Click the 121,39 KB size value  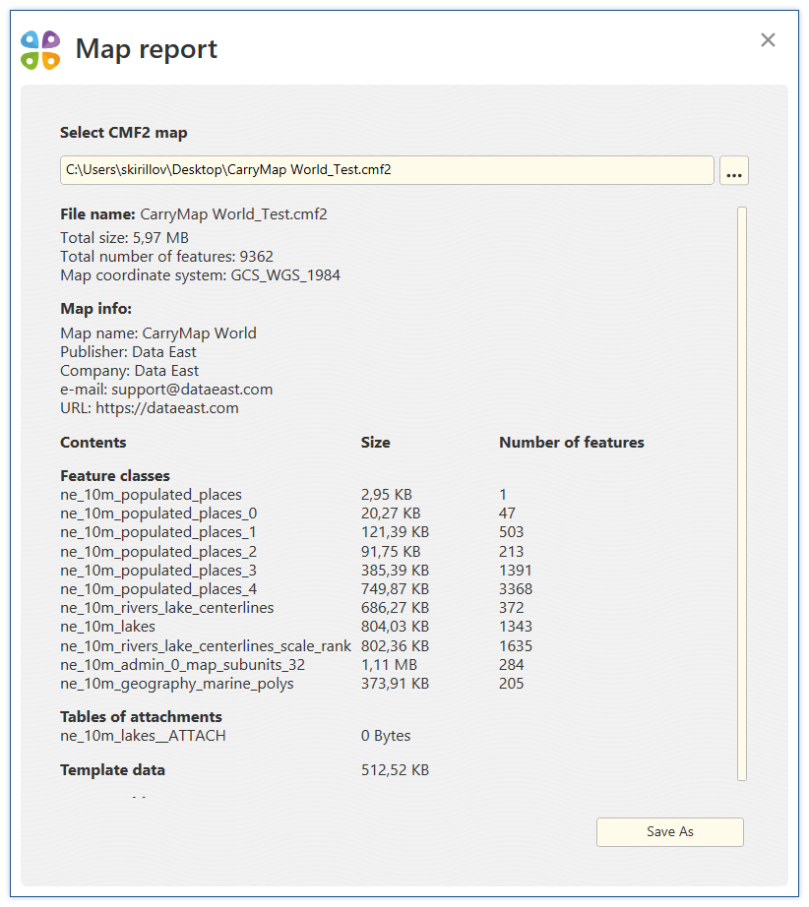tap(396, 531)
